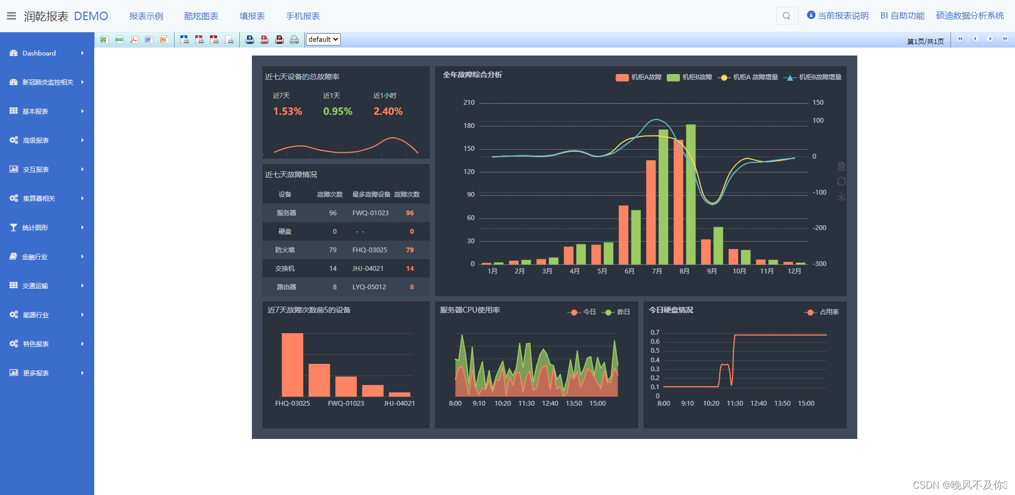The width and height of the screenshot is (1015, 495).
Task: Toggle 昨日 series in CPU chart
Action: coord(616,312)
